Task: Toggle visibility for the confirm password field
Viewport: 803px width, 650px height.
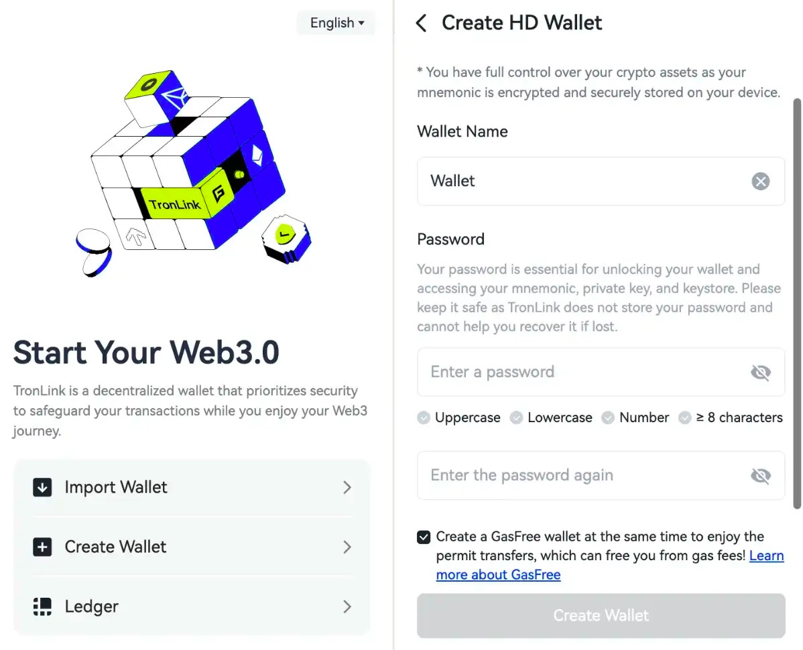Action: (760, 476)
